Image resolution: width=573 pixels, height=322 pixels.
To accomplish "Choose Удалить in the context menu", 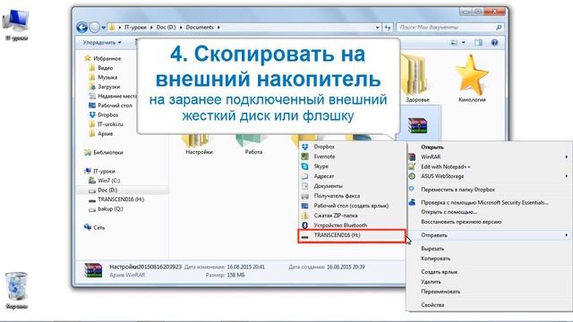I will (490, 282).
